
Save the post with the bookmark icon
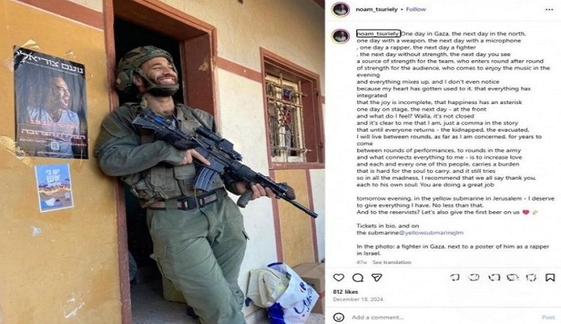click(550, 278)
